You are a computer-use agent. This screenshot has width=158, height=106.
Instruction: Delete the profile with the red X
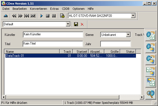pos(82,24)
